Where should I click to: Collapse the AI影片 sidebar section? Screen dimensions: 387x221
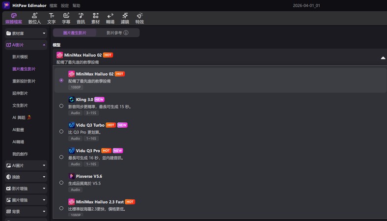pyautogui.click(x=26, y=45)
